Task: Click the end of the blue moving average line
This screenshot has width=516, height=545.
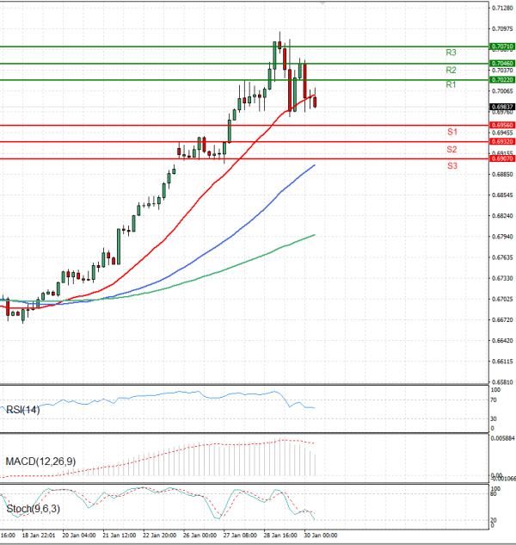Action: click(314, 164)
